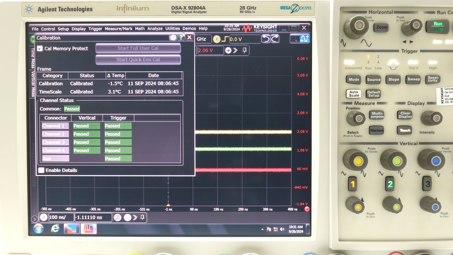
Task: Click the TimeScale category row
Action: [x=110, y=92]
